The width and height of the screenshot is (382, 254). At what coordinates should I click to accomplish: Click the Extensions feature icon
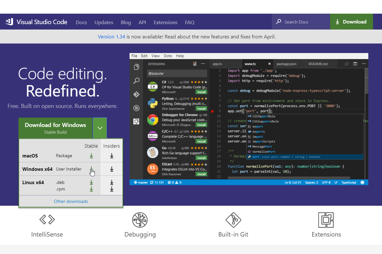pos(326,220)
